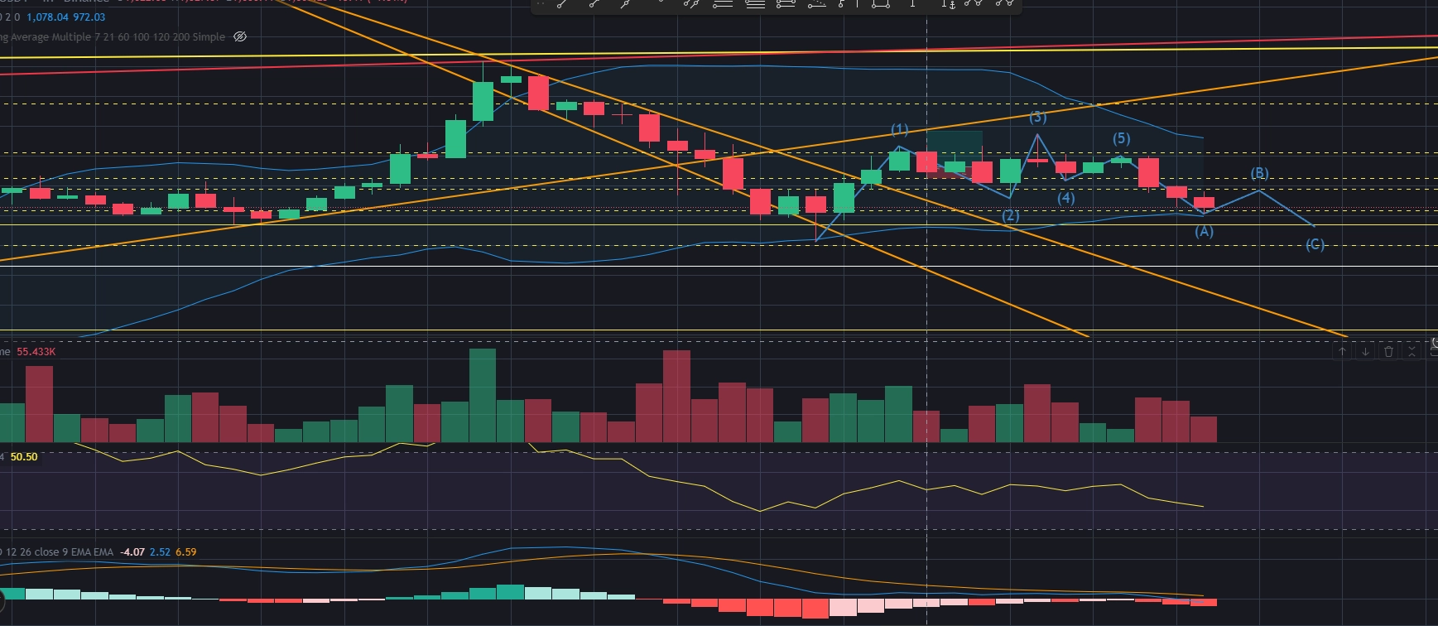The width and height of the screenshot is (1438, 626).
Task: Click the RSI value 50.50
Action: pyautogui.click(x=24, y=457)
